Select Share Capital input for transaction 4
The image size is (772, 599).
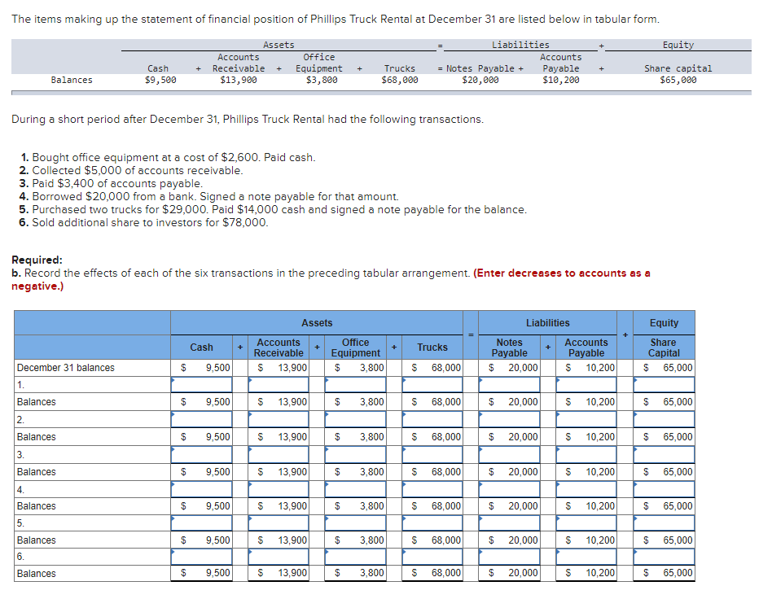pyautogui.click(x=664, y=489)
